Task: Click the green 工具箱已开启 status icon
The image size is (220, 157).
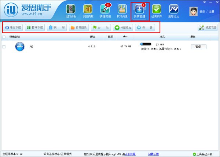Action: (x=194, y=154)
